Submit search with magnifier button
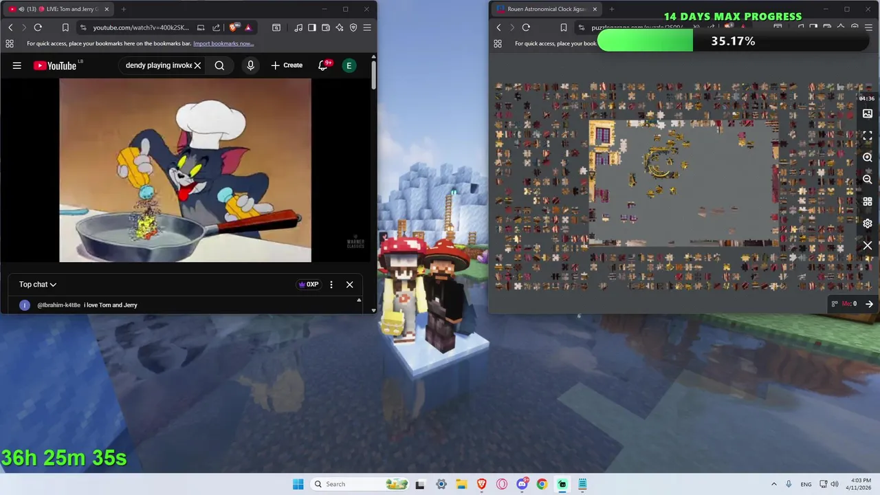 [219, 65]
